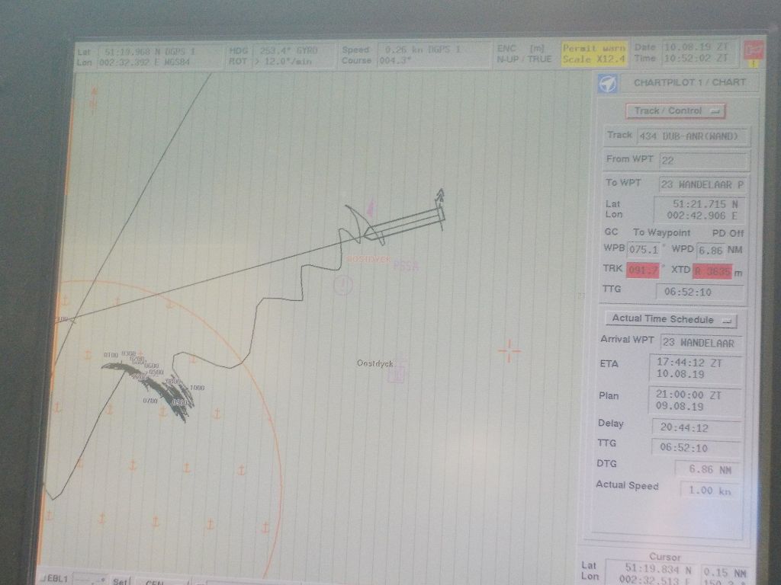The width and height of the screenshot is (781, 585).
Task: Click the From WPT field showing 22
Action: pos(704,161)
